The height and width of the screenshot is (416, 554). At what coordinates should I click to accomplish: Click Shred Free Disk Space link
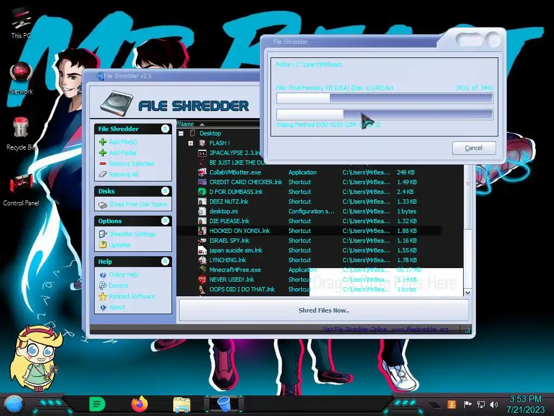tap(138, 204)
